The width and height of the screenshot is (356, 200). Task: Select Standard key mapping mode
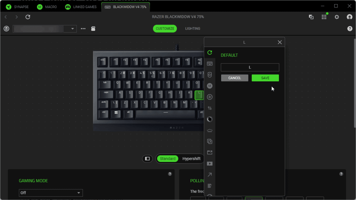pos(168,159)
